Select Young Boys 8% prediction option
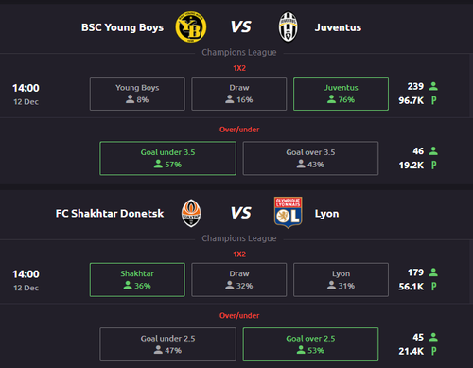The width and height of the screenshot is (473, 368). pyautogui.click(x=137, y=94)
